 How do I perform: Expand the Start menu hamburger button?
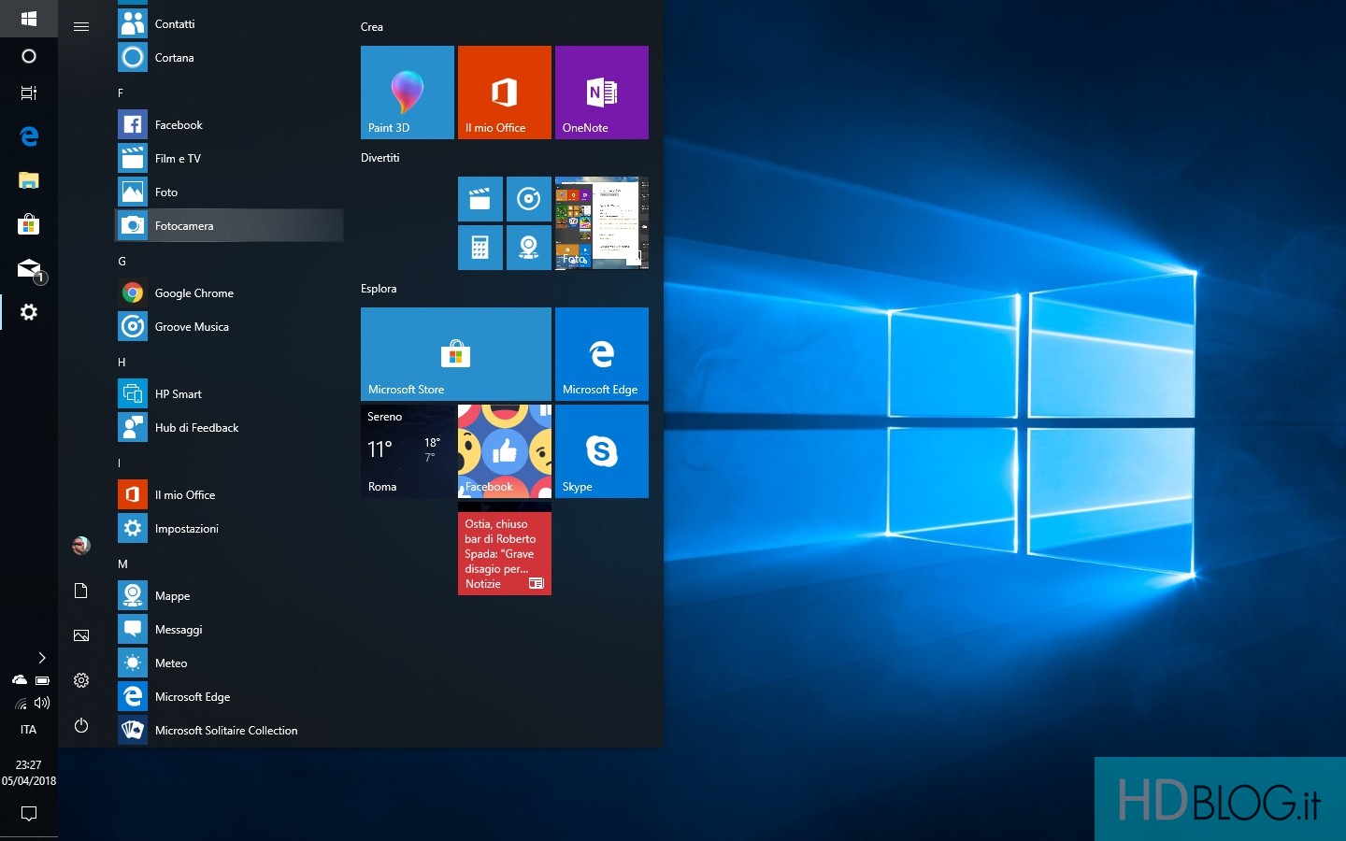(81, 26)
